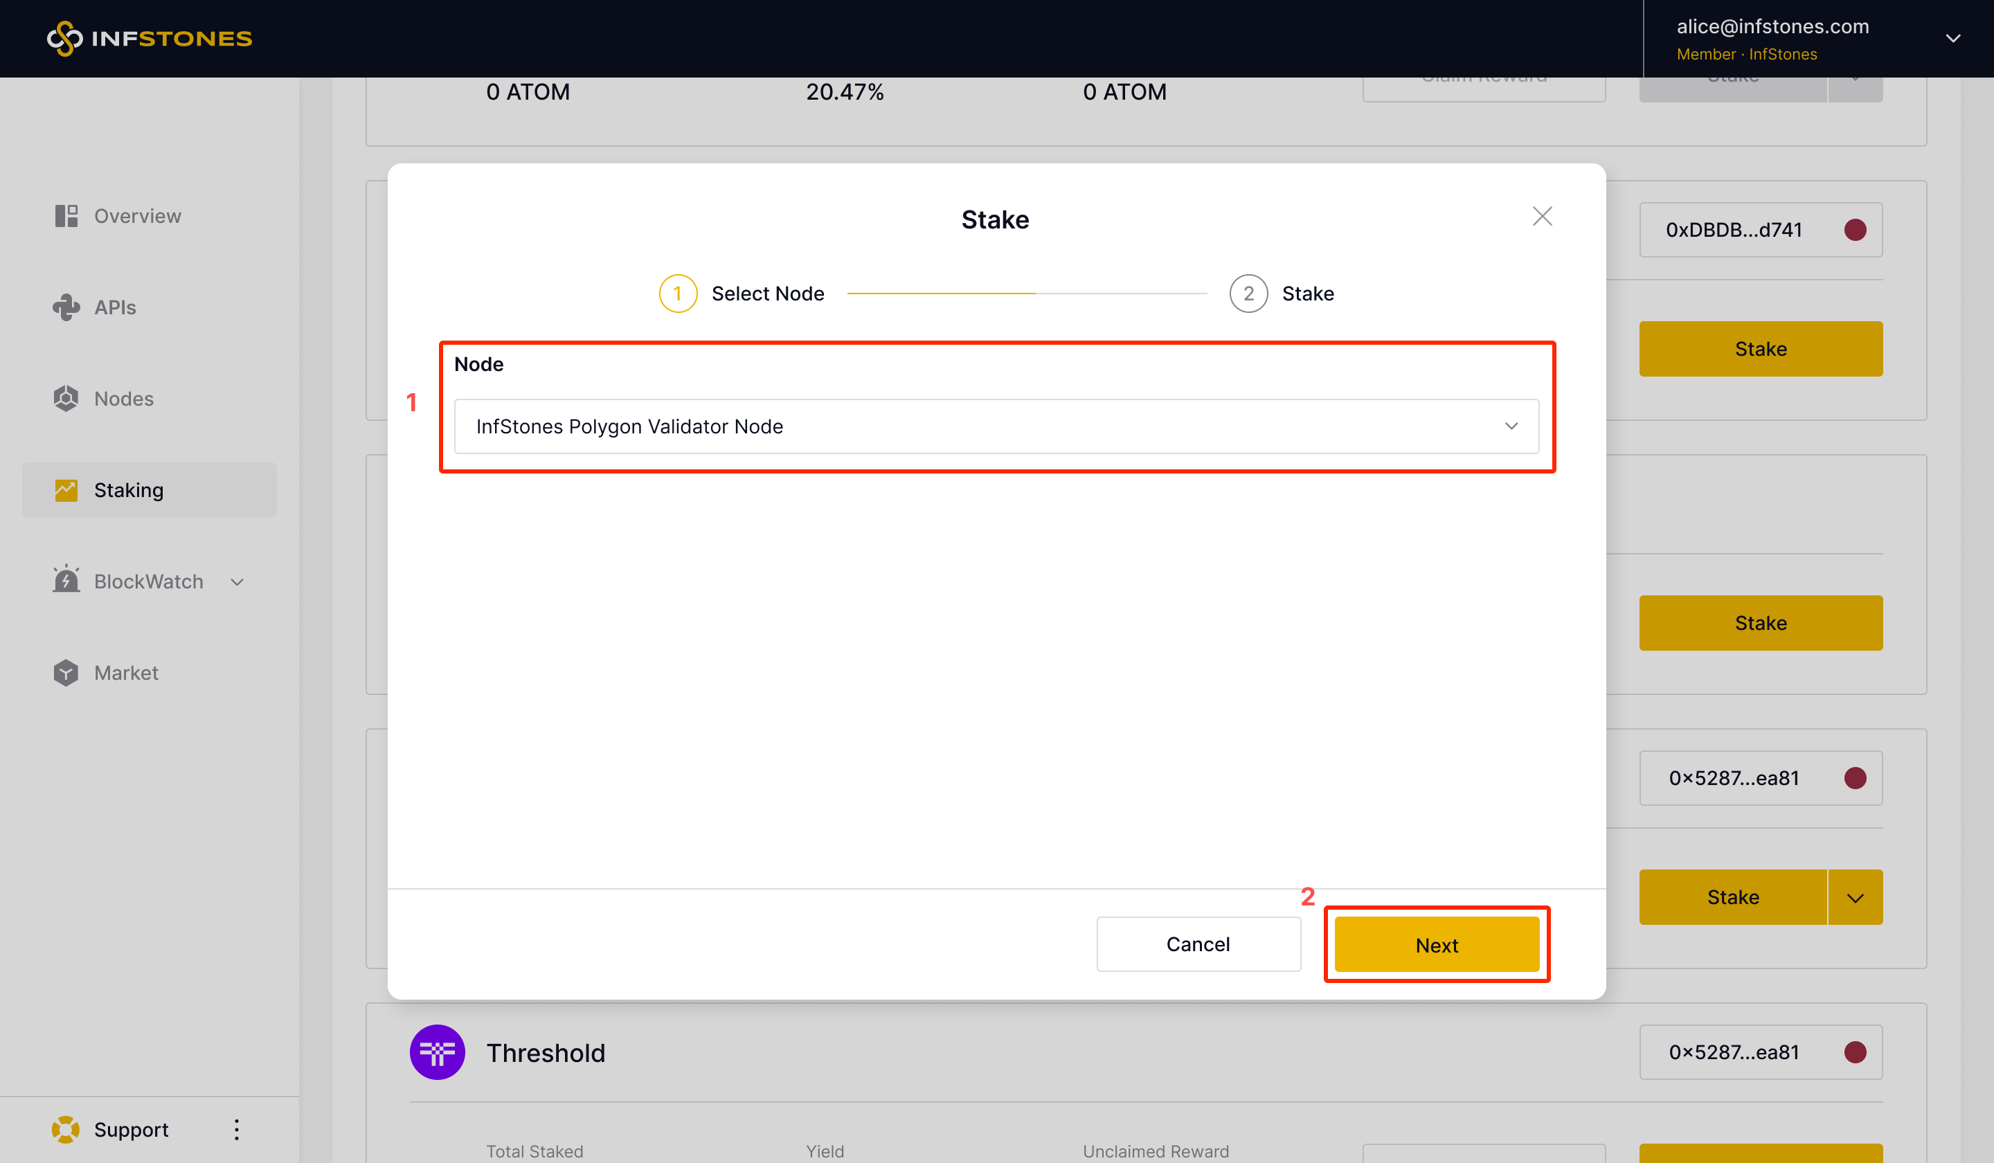Open the Stake split-button dropdown arrow
This screenshot has width=1994, height=1163.
click(1856, 897)
